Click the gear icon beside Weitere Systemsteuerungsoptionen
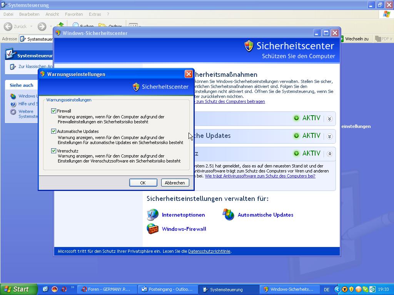 coord(13,112)
